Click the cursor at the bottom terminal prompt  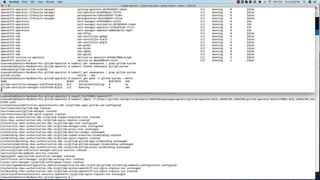coord(72,177)
